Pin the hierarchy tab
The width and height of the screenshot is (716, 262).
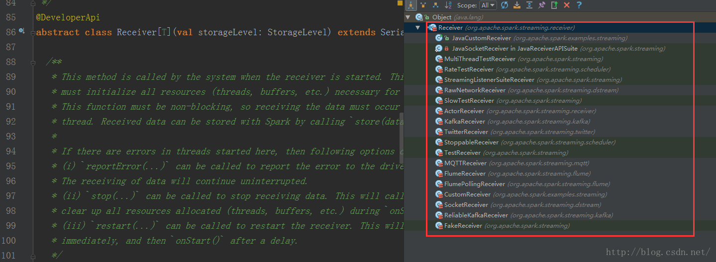pos(542,5)
